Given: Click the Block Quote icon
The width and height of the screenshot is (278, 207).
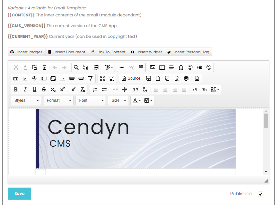Looking at the screenshot, I should point(136,89).
